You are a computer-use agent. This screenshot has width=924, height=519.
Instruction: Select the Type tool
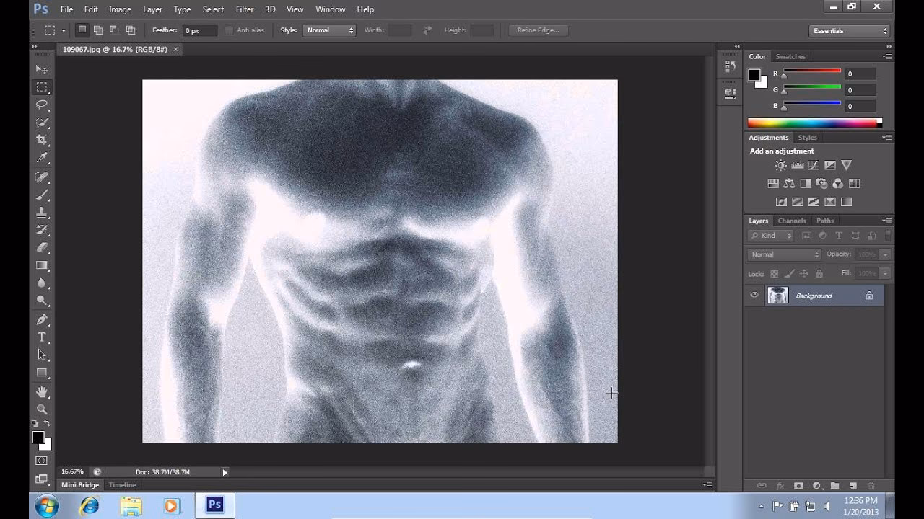41,337
